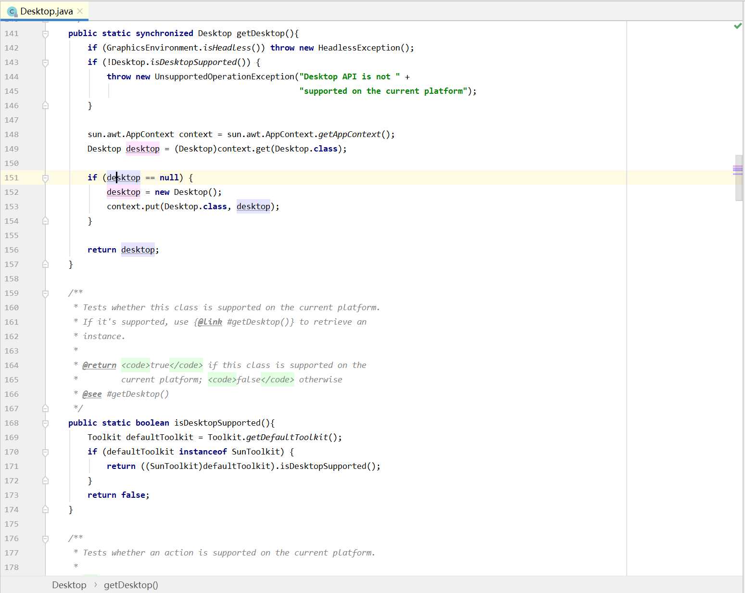
Task: Select the Desktop.java editor tab
Action: [45, 11]
